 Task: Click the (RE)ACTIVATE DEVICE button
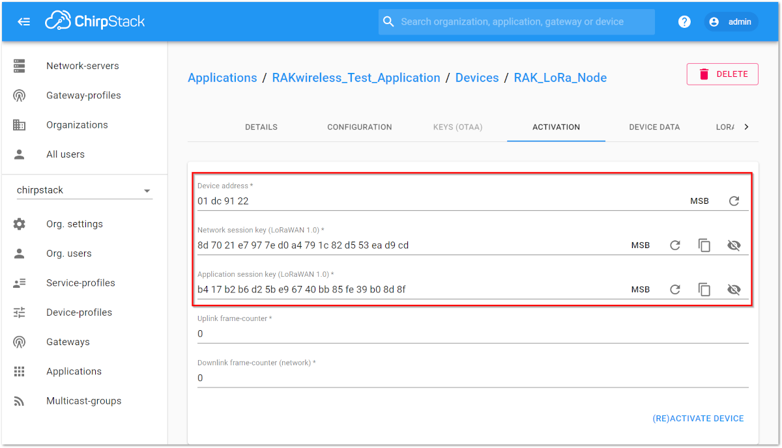click(698, 419)
